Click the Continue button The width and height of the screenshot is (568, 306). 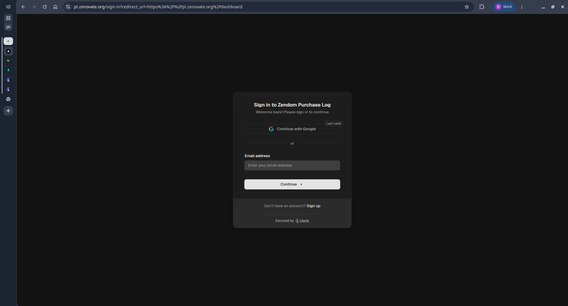(292, 184)
